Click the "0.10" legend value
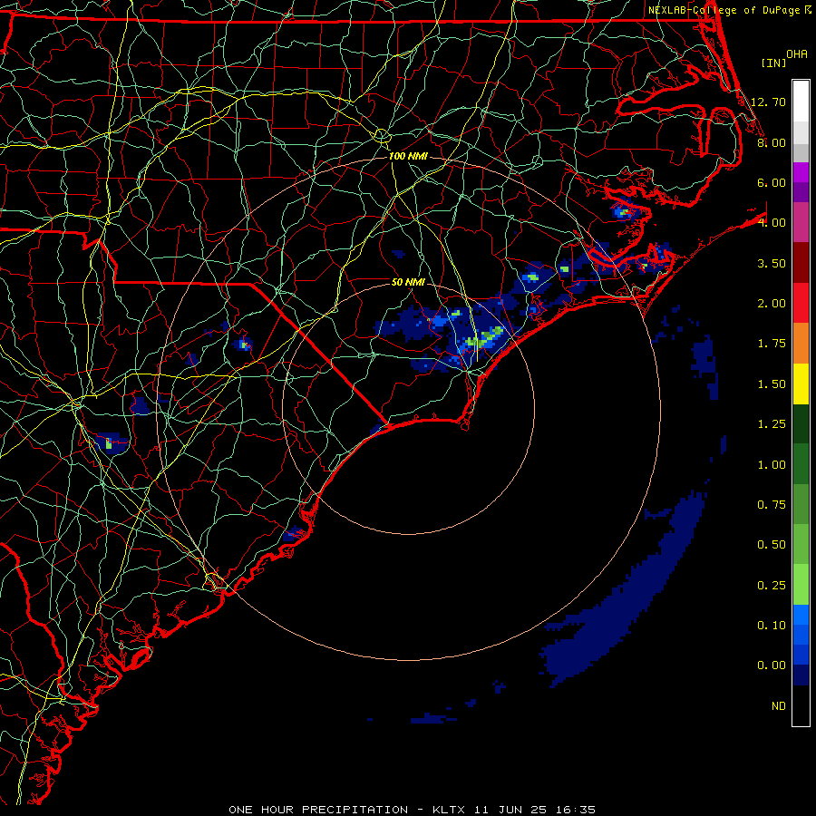This screenshot has width=816, height=816. coord(772,626)
